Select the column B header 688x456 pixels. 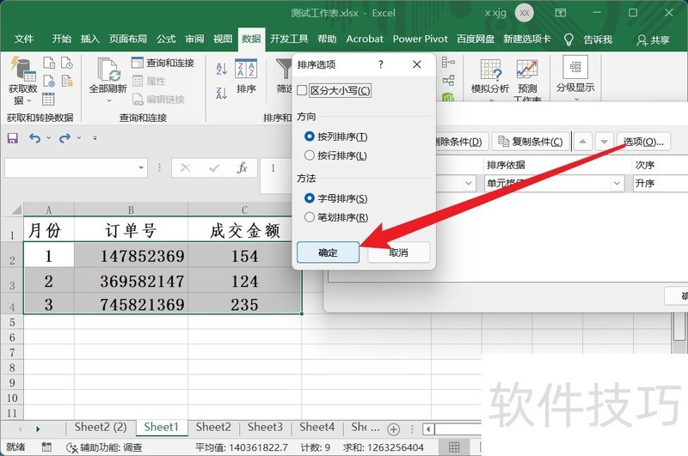131,210
